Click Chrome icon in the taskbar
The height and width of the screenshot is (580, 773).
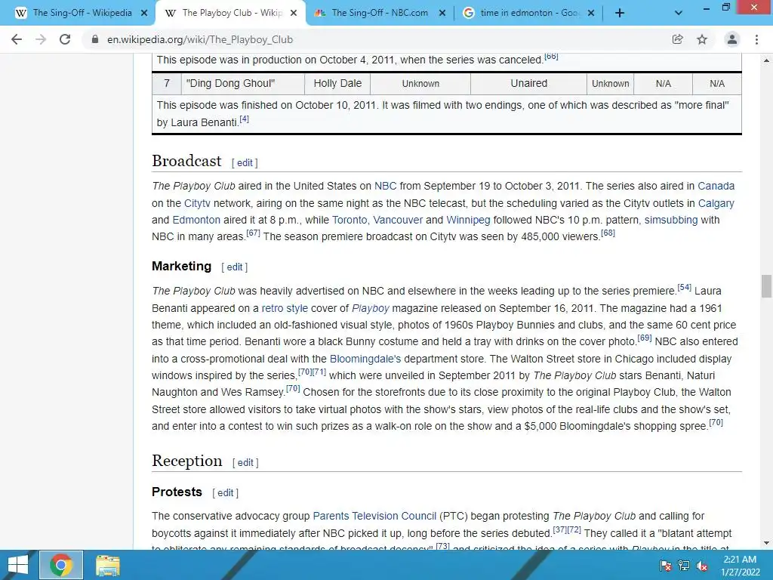pyautogui.click(x=61, y=565)
